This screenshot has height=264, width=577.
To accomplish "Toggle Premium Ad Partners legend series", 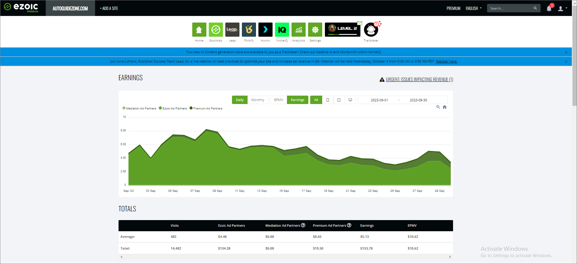I will [x=206, y=108].
